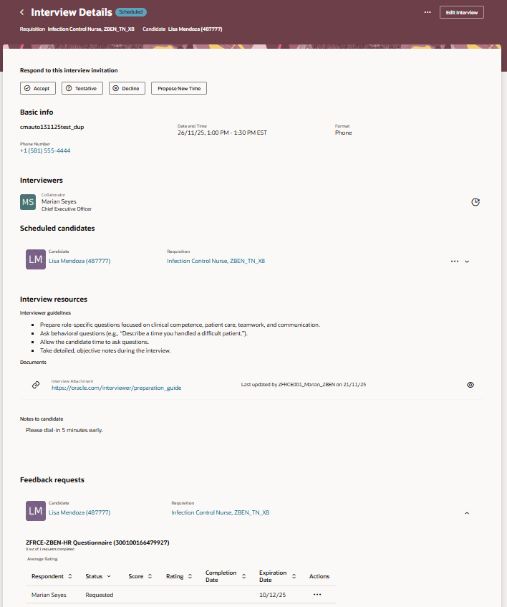
Task: Click the LM avatar in Feedback requests
Action: pos(36,511)
